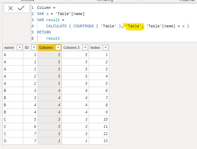The image size is (197, 149).
Task: Click the COUNTROWS function in formula
Action: [x=84, y=26]
